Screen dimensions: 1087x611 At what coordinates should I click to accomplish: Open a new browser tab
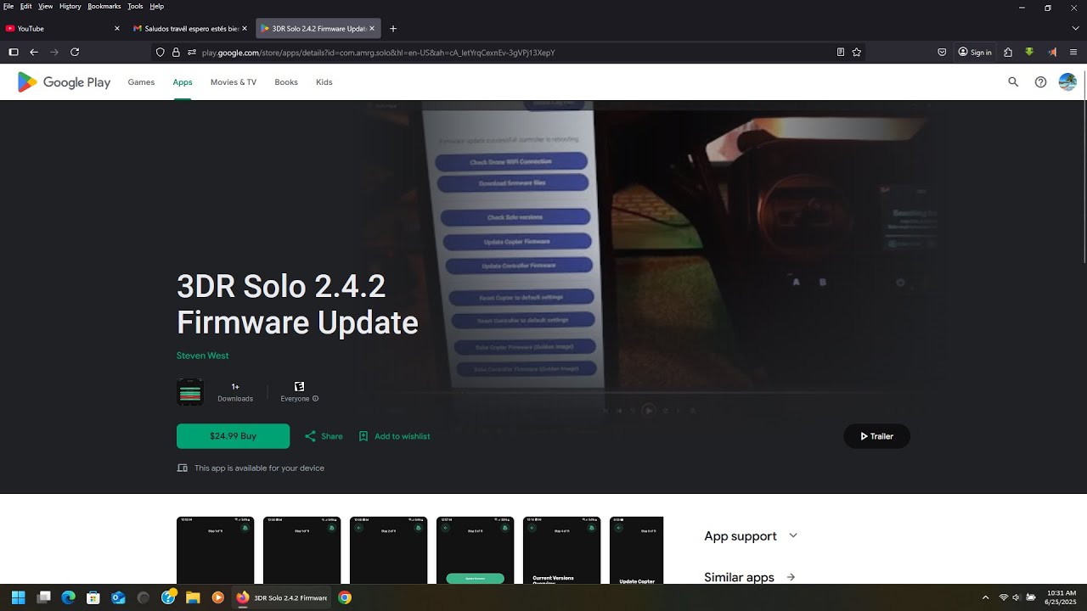[x=393, y=28]
